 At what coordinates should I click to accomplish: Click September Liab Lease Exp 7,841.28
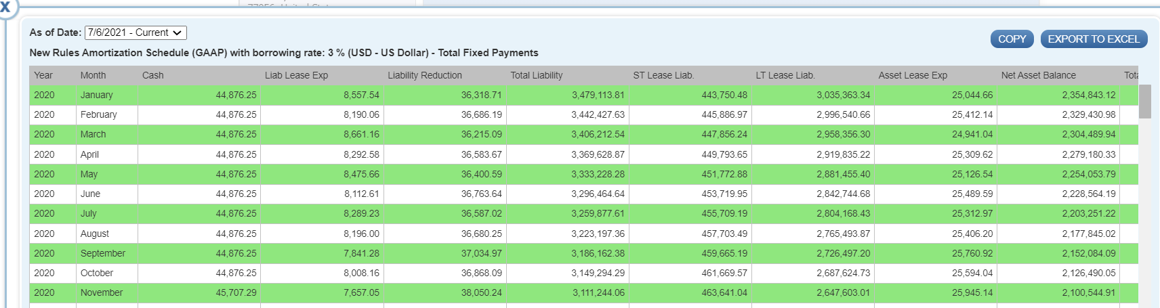point(362,253)
